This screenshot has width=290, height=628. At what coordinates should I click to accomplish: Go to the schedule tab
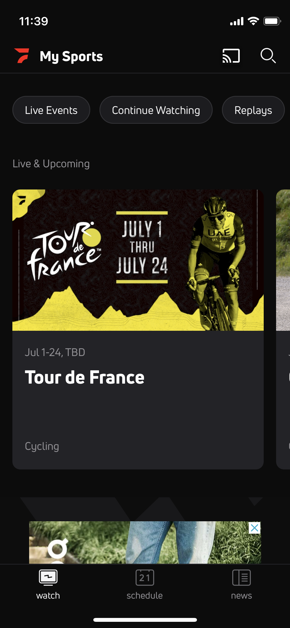(x=145, y=584)
